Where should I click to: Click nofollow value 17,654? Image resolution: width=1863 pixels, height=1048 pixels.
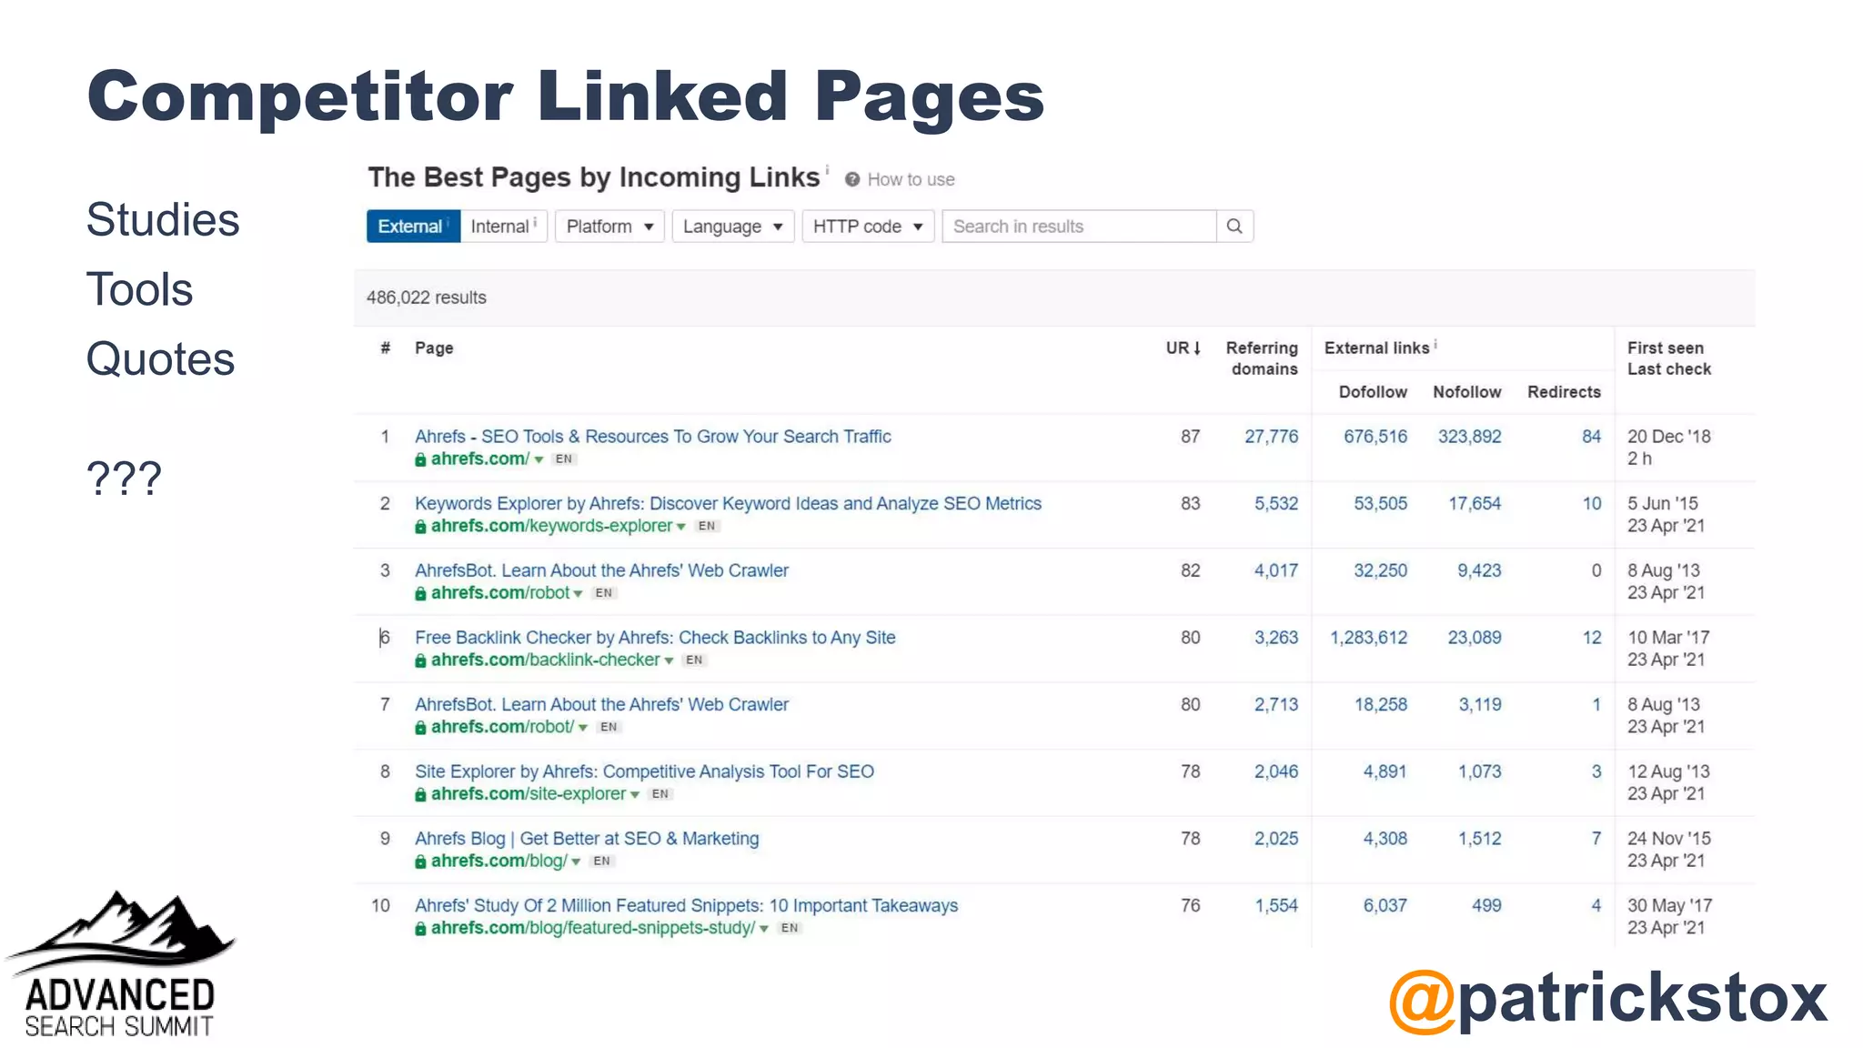coord(1475,504)
